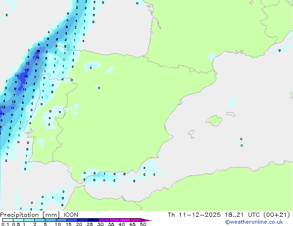Screen dimensions: 293x226
Task: Select the 2–5 mm legend color swatch
Action: point(40,220)
